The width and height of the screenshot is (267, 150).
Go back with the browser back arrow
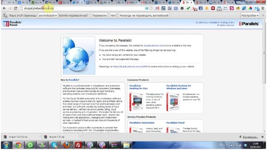(4, 8)
